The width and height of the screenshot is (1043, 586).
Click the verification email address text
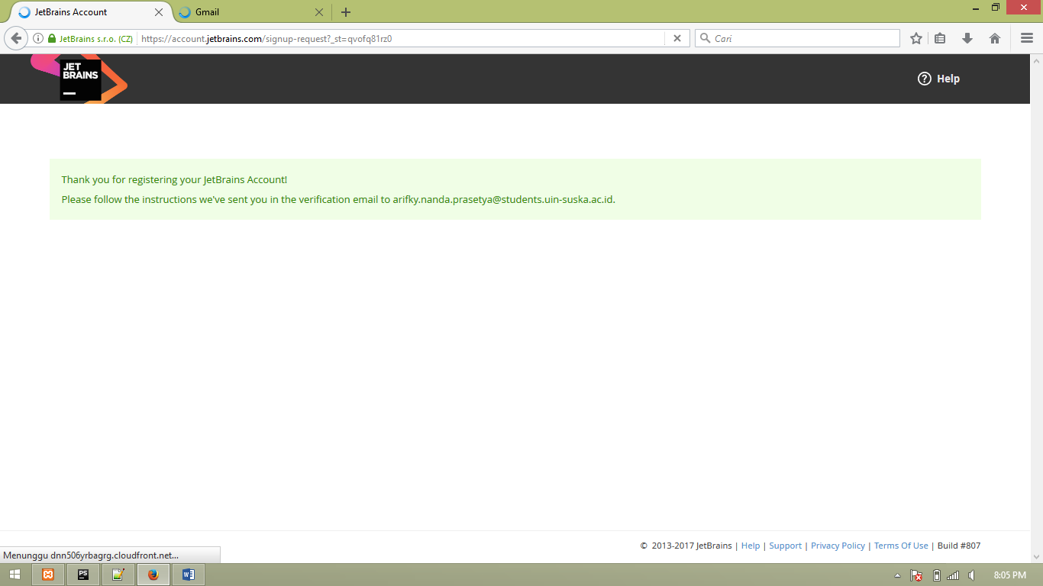point(503,200)
